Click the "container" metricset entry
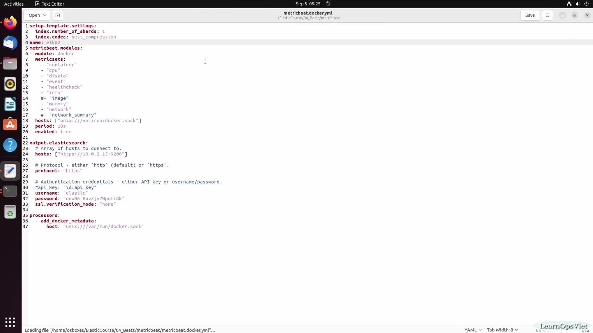The height and width of the screenshot is (333, 593). point(61,65)
